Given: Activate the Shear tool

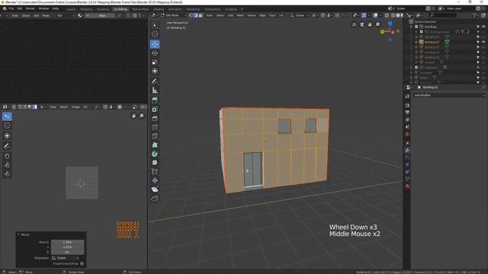Looking at the screenshot, I should (x=155, y=190).
